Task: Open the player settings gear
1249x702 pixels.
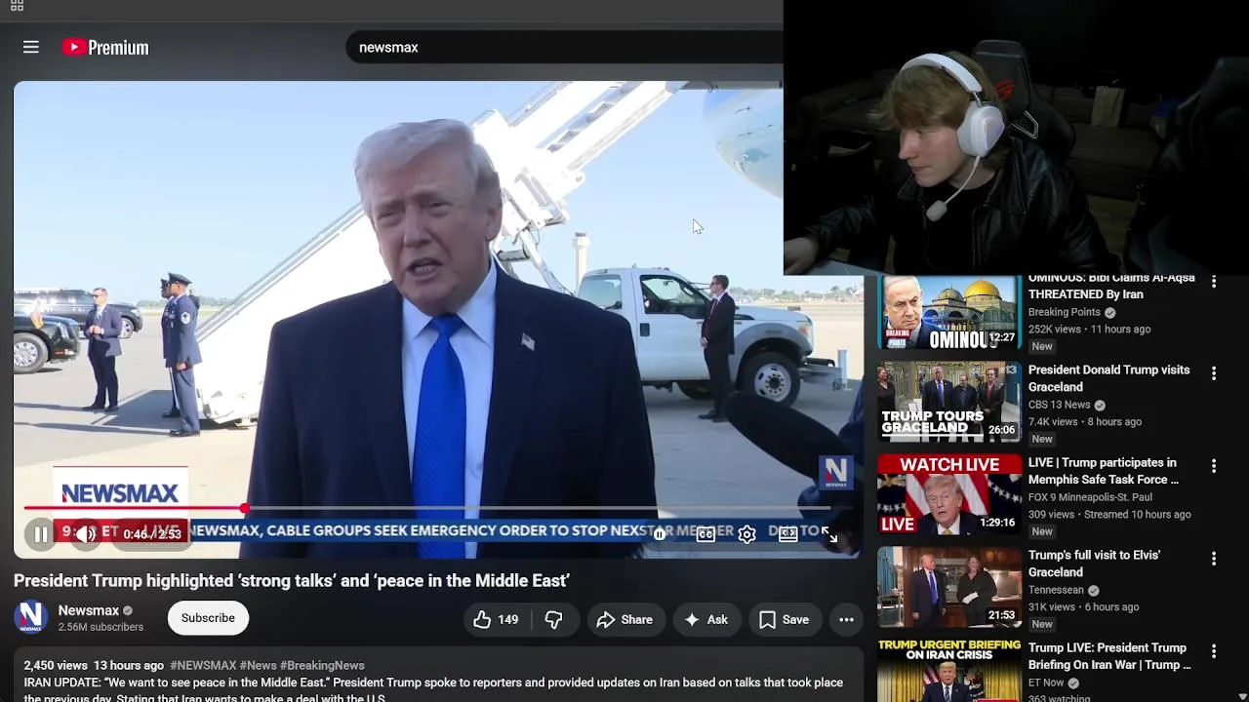Action: (746, 534)
